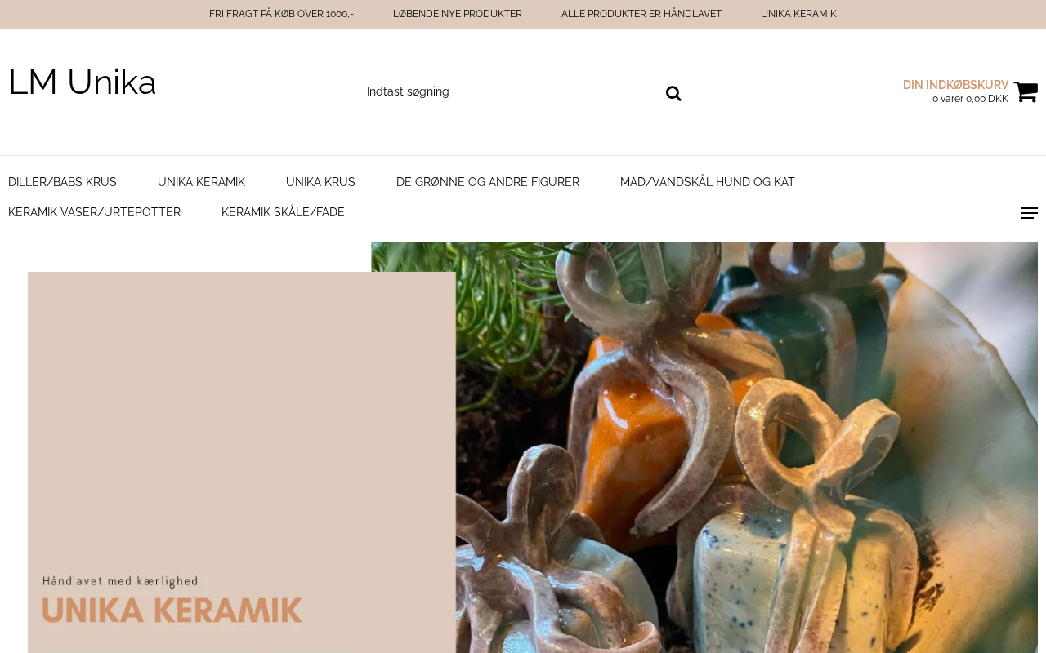Open the shopping cart icon
Viewport: 1046px width, 653px height.
point(1026,91)
